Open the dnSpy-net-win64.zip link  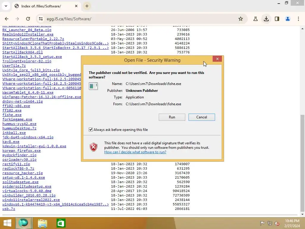[23, 101]
